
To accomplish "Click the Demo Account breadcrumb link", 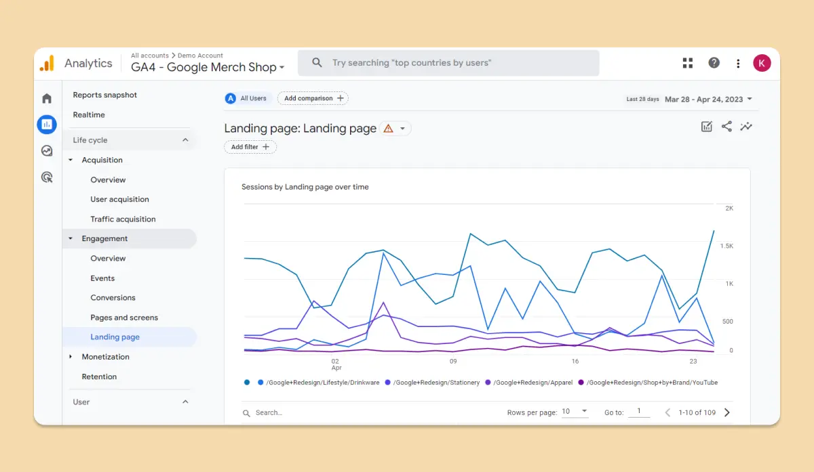I will (200, 56).
